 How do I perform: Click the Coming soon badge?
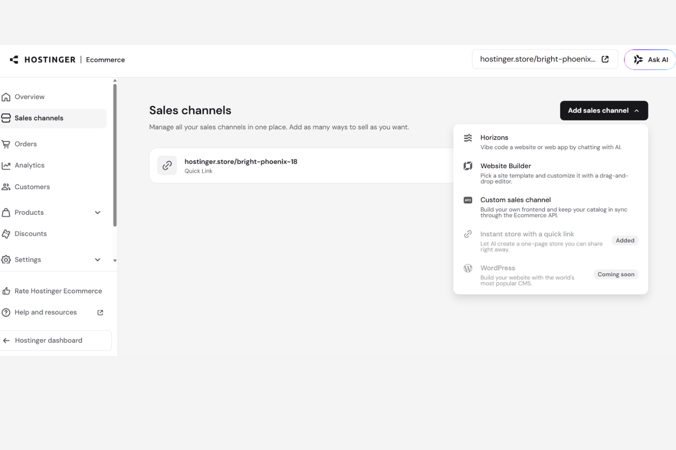point(616,274)
